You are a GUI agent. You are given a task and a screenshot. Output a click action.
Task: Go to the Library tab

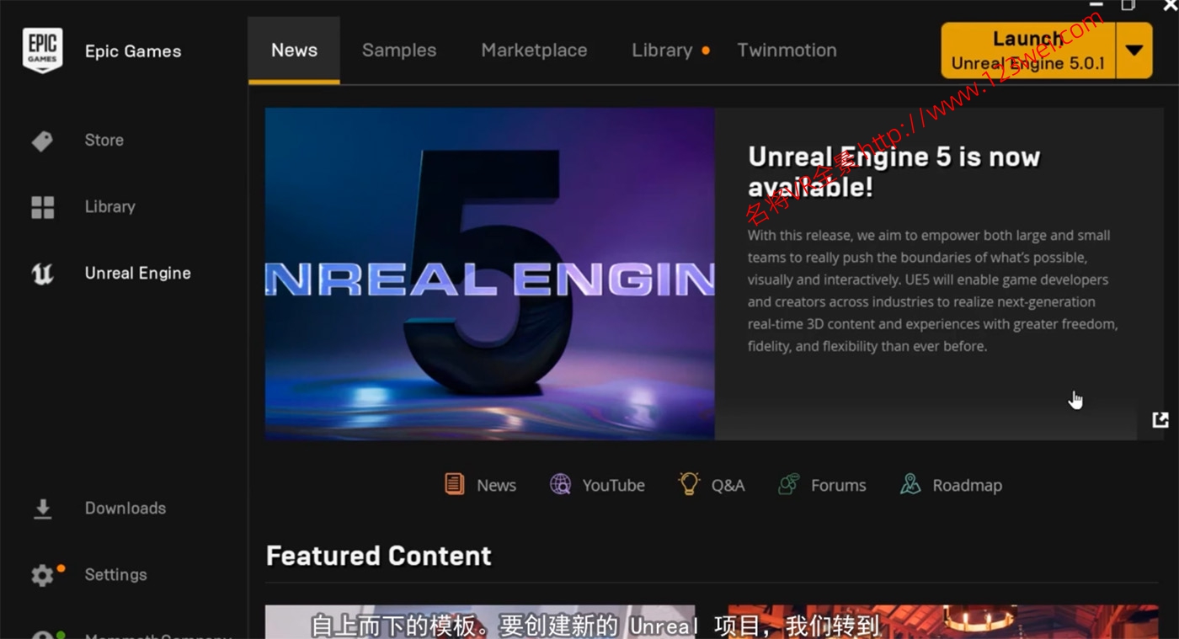[662, 51]
